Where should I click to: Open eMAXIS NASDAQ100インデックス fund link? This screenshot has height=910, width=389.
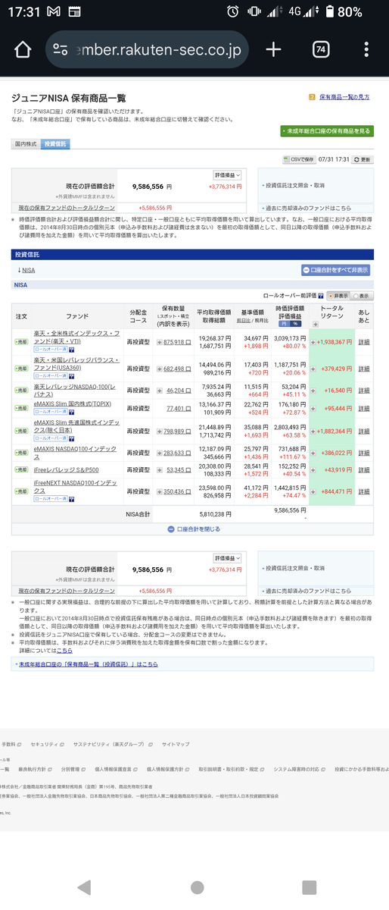click(75, 453)
